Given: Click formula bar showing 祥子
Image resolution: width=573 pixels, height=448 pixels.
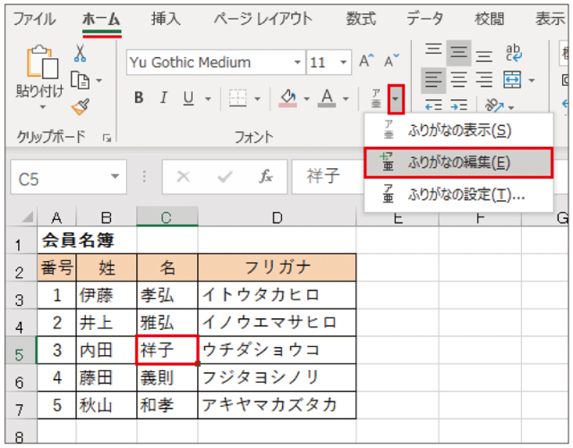Looking at the screenshot, I should coord(328,177).
